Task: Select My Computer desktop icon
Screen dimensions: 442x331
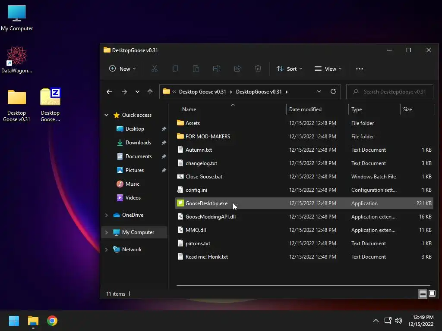Action: coord(17,18)
